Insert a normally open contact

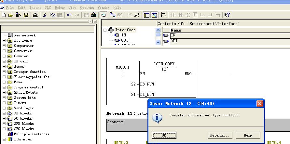[x=173, y=15]
